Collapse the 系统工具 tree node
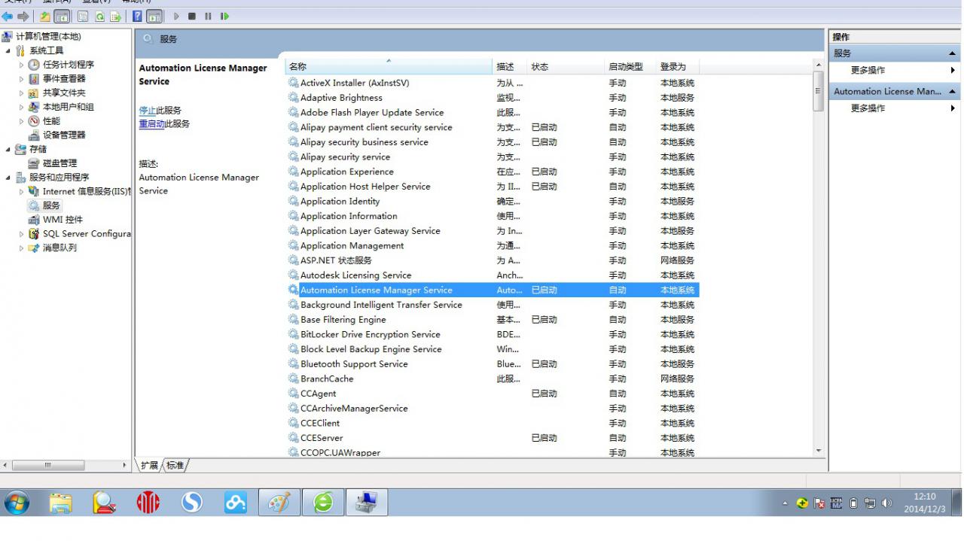 tap(8, 50)
